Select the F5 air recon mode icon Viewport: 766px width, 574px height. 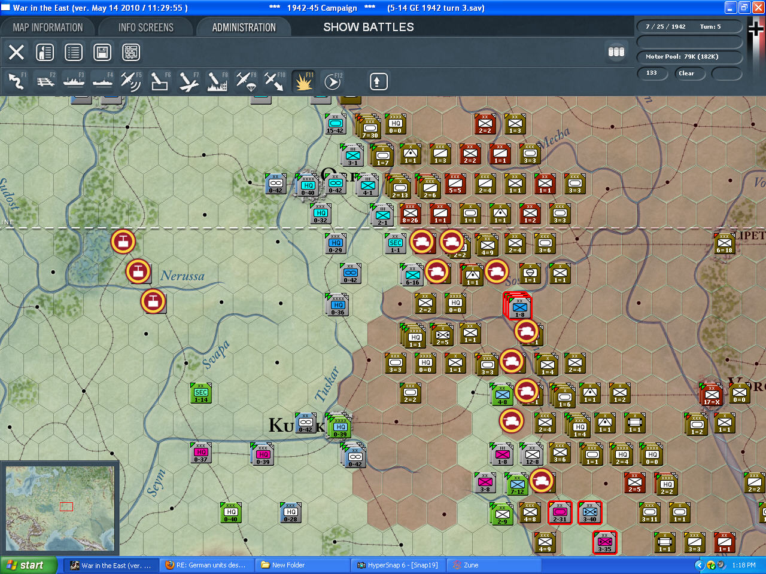[x=131, y=81]
